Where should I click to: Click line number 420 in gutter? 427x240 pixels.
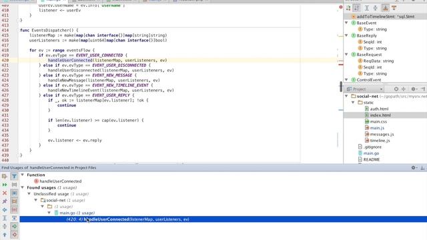click(x=5, y=60)
